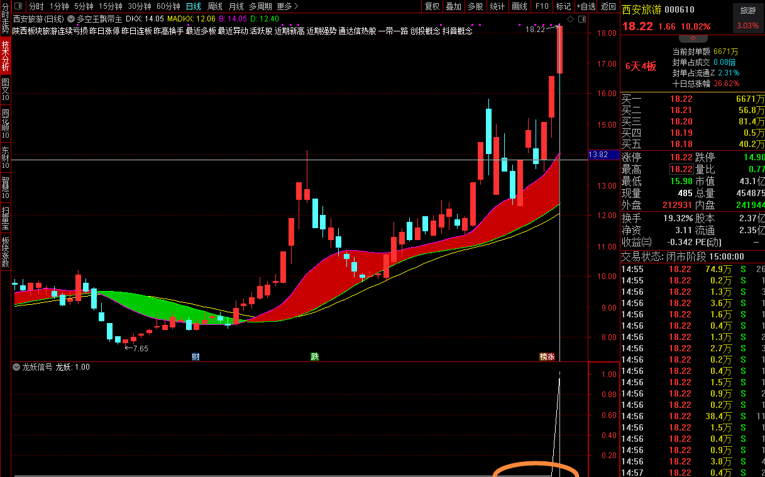Viewport: 765px width, 477px height.
Task: Open F10 company information
Action: coord(541,6)
